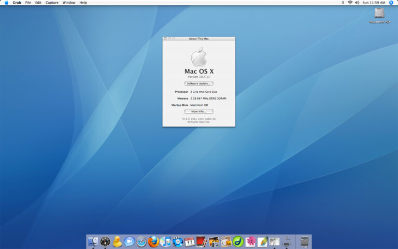398x249 pixels.
Task: Launch Firefox from the dock
Action: click(153, 241)
